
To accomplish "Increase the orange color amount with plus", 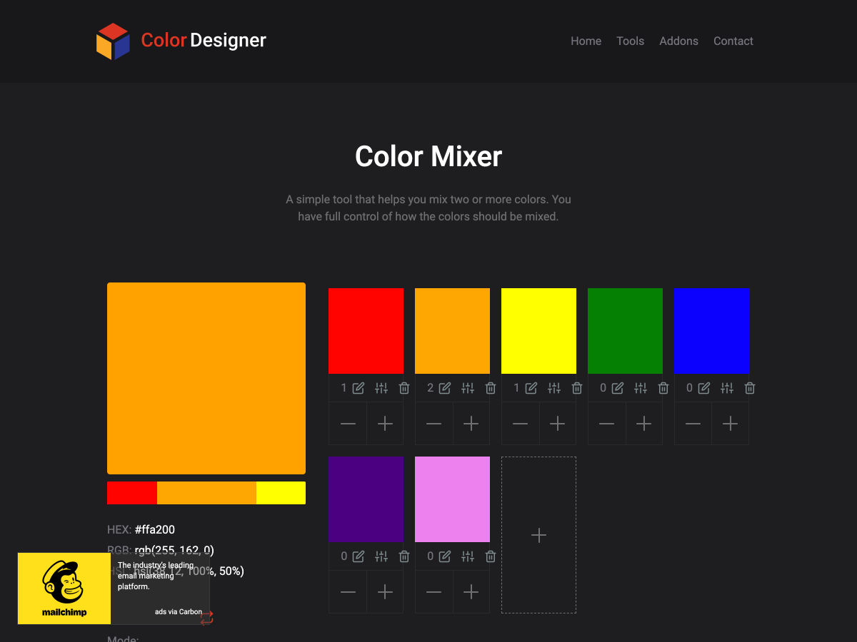I will (471, 424).
